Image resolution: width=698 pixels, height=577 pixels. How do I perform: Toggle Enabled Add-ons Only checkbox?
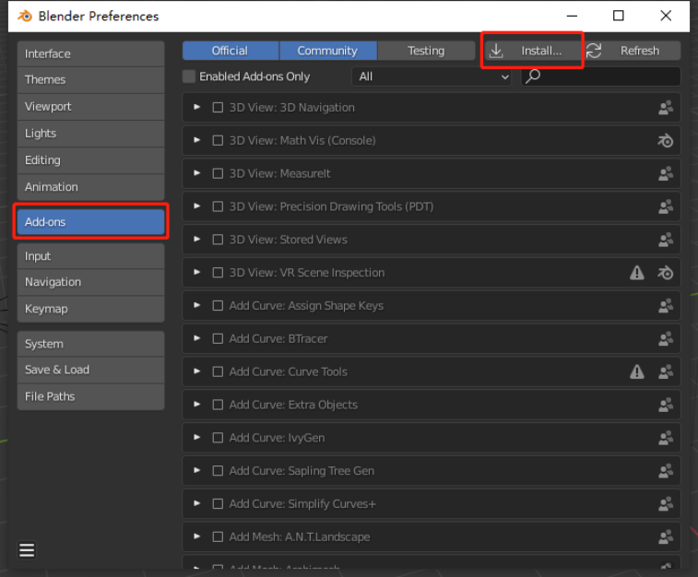coord(189,77)
